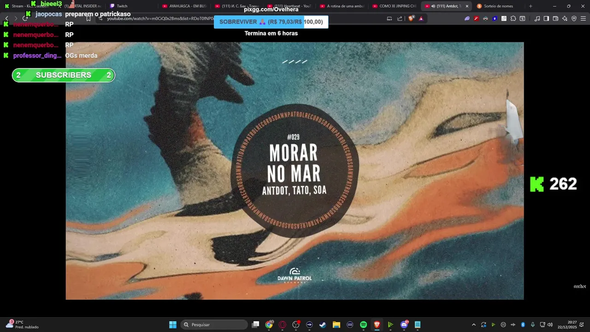Switch to the Heartbeat YouTube tab
The image size is (590, 332).
tap(289, 6)
